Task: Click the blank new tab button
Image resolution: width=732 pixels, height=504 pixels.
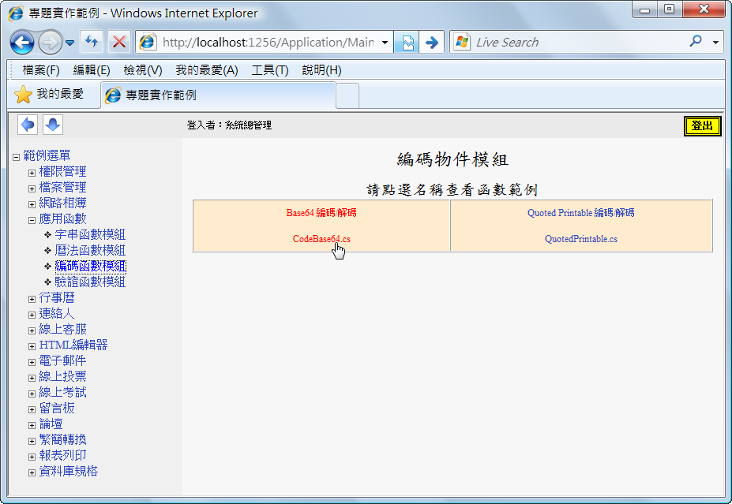Action: click(347, 95)
